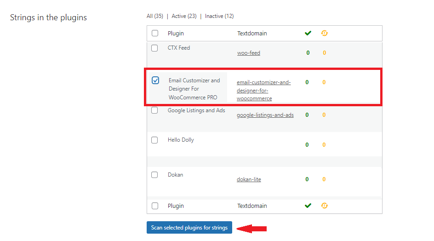
Task: Click green count in Dokan row
Action: (x=307, y=179)
